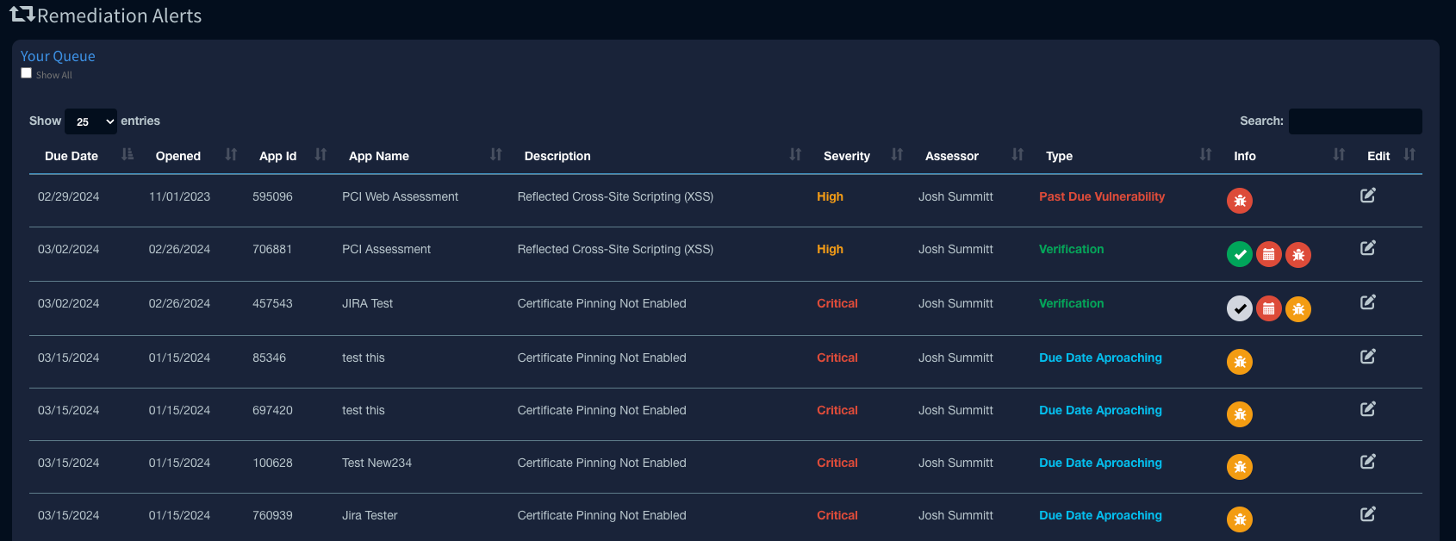Click the green checkmark icon for PCI Assessment
This screenshot has height=541, width=1456.
click(x=1239, y=255)
